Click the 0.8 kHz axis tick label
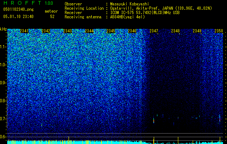Viewport: 227px width, 144px height. 3,101
